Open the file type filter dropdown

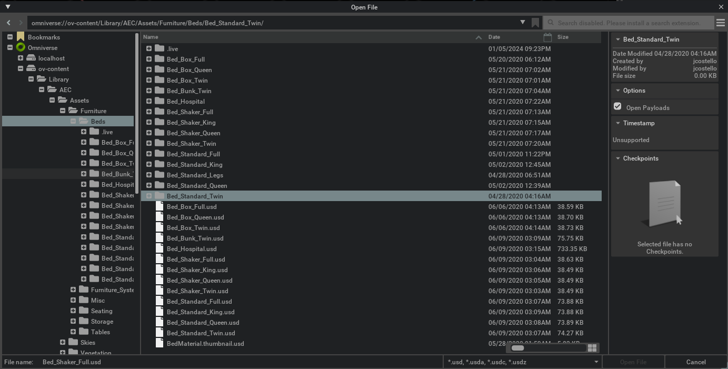tap(596, 362)
